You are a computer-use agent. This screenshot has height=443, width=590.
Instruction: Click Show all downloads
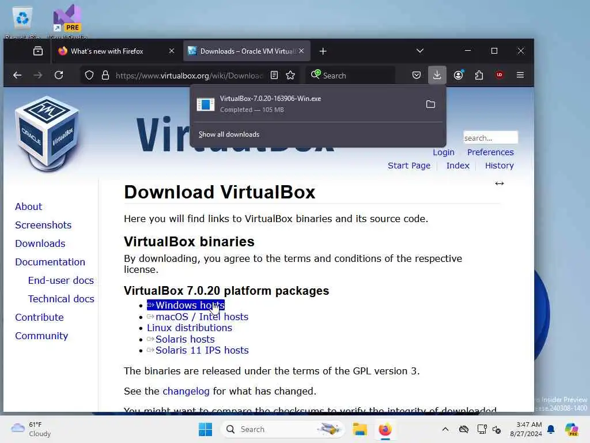[229, 134]
